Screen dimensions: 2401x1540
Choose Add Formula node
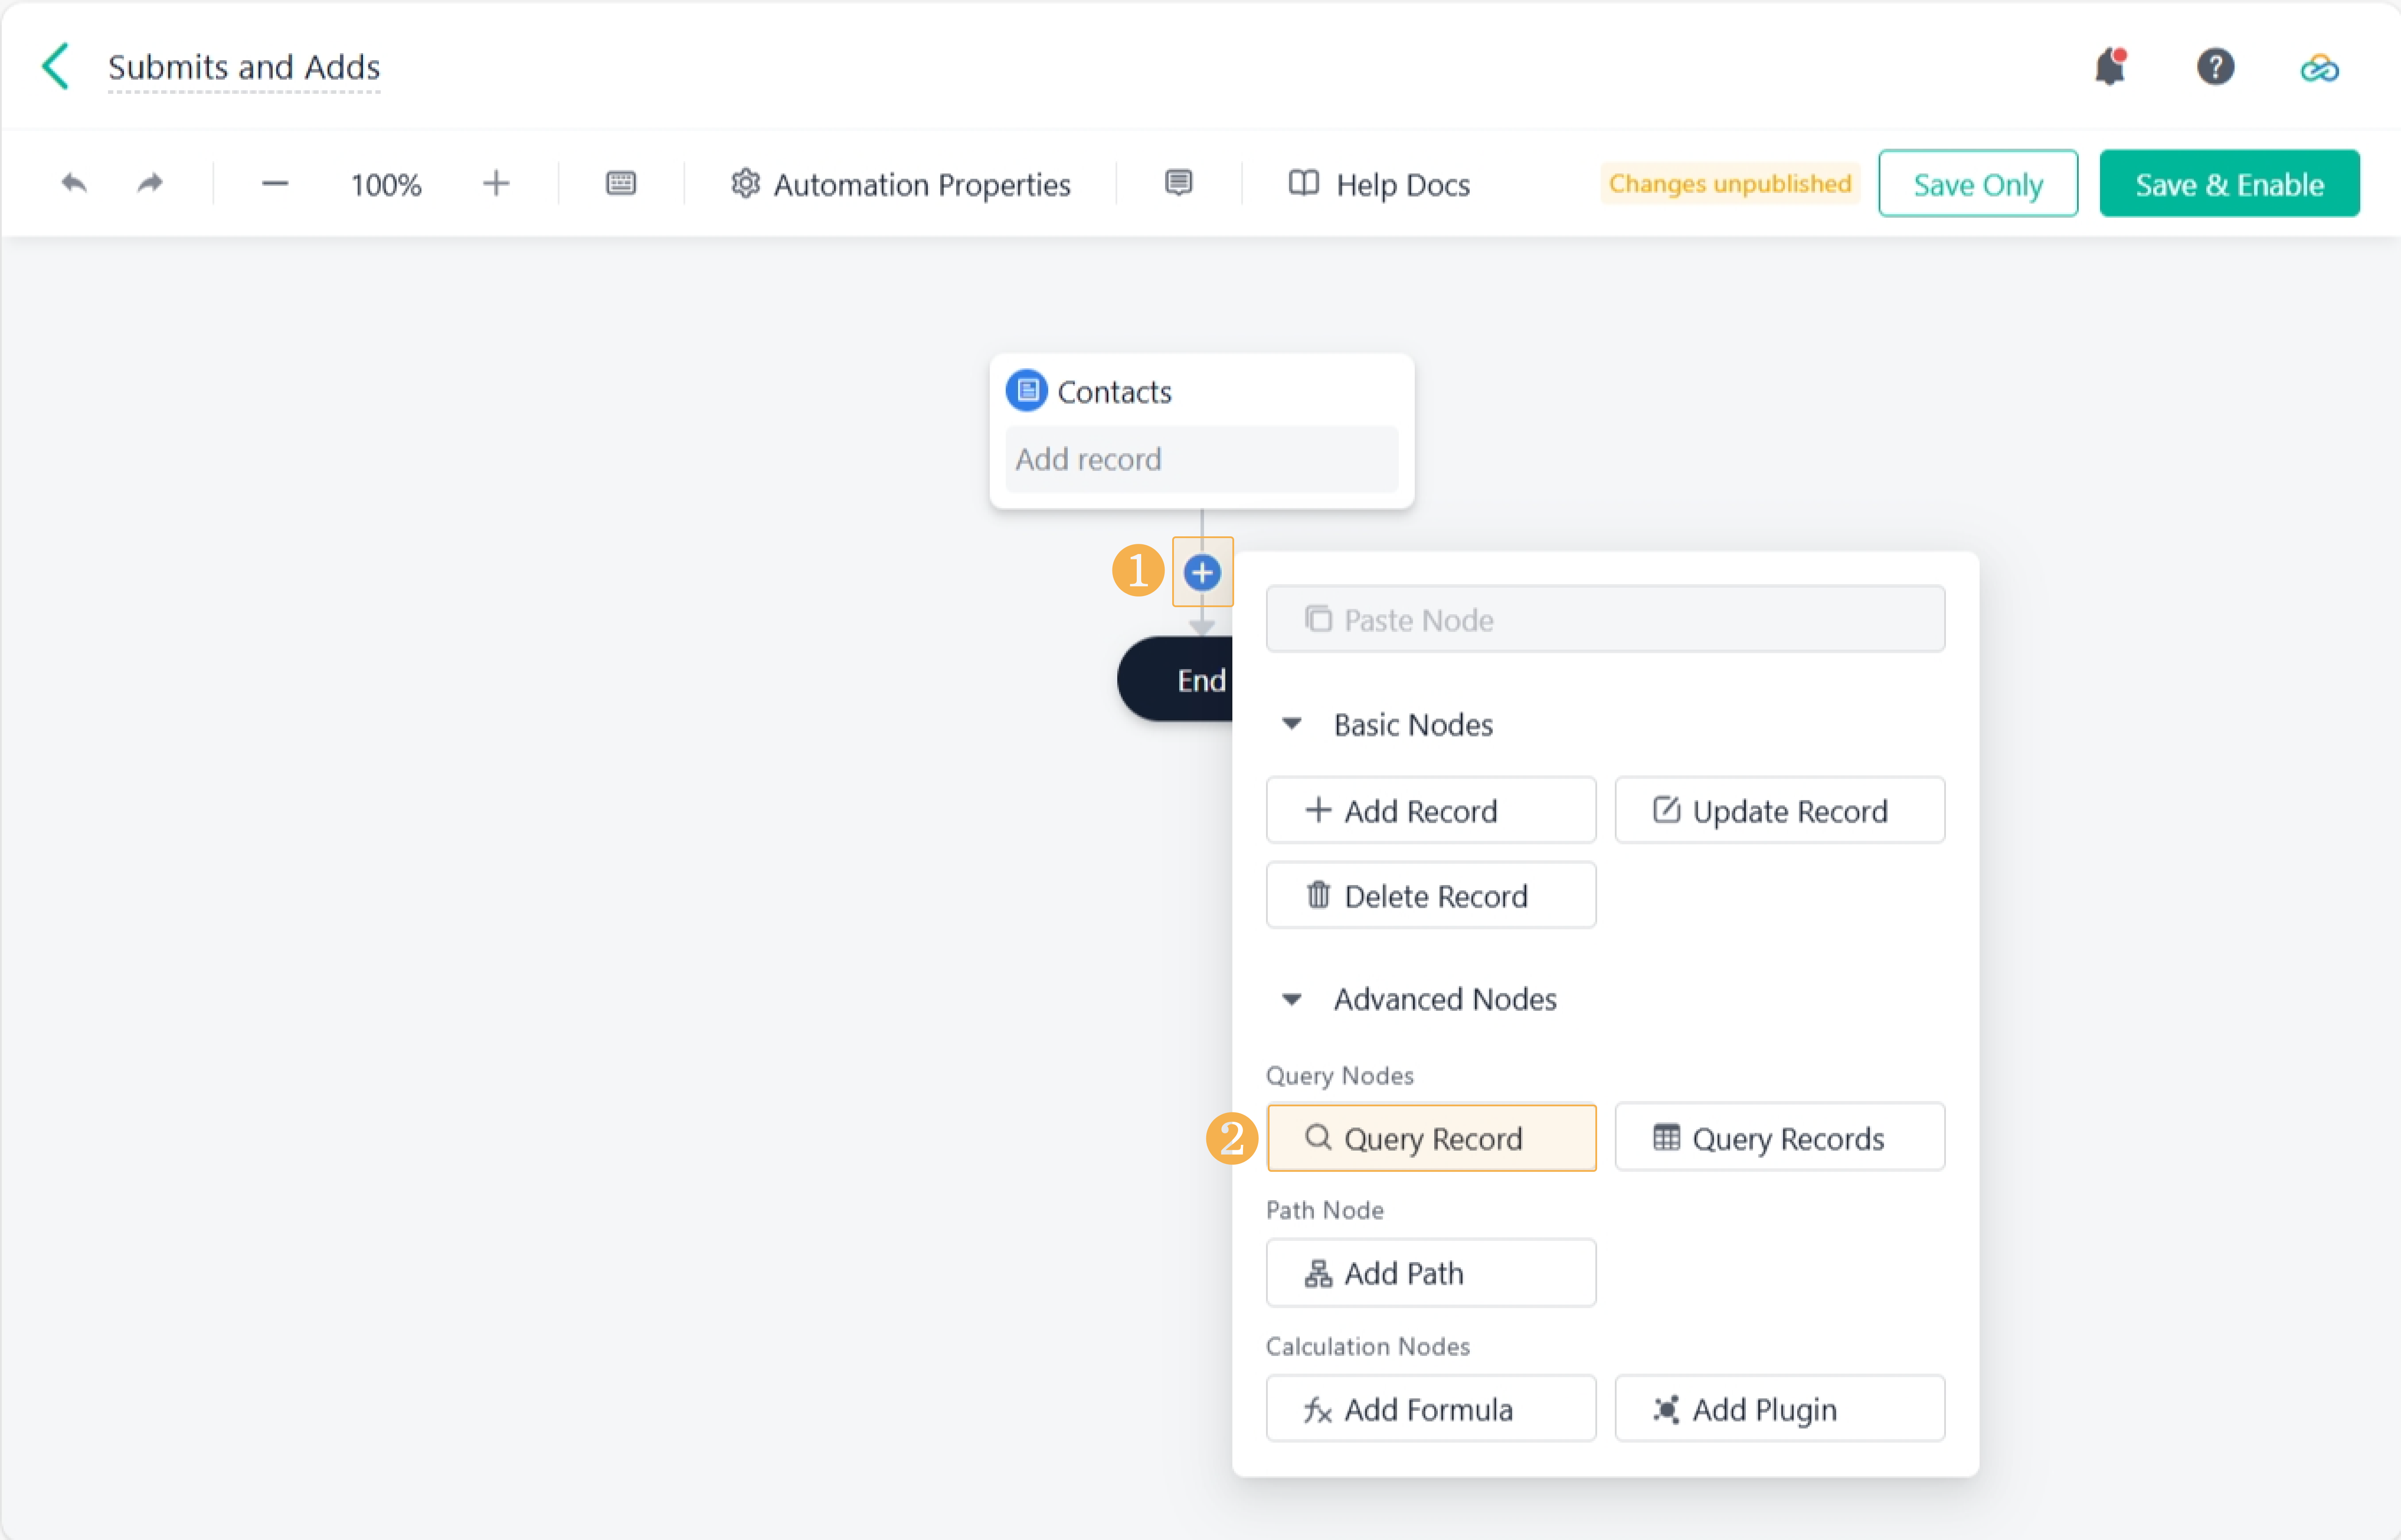click(x=1431, y=1409)
